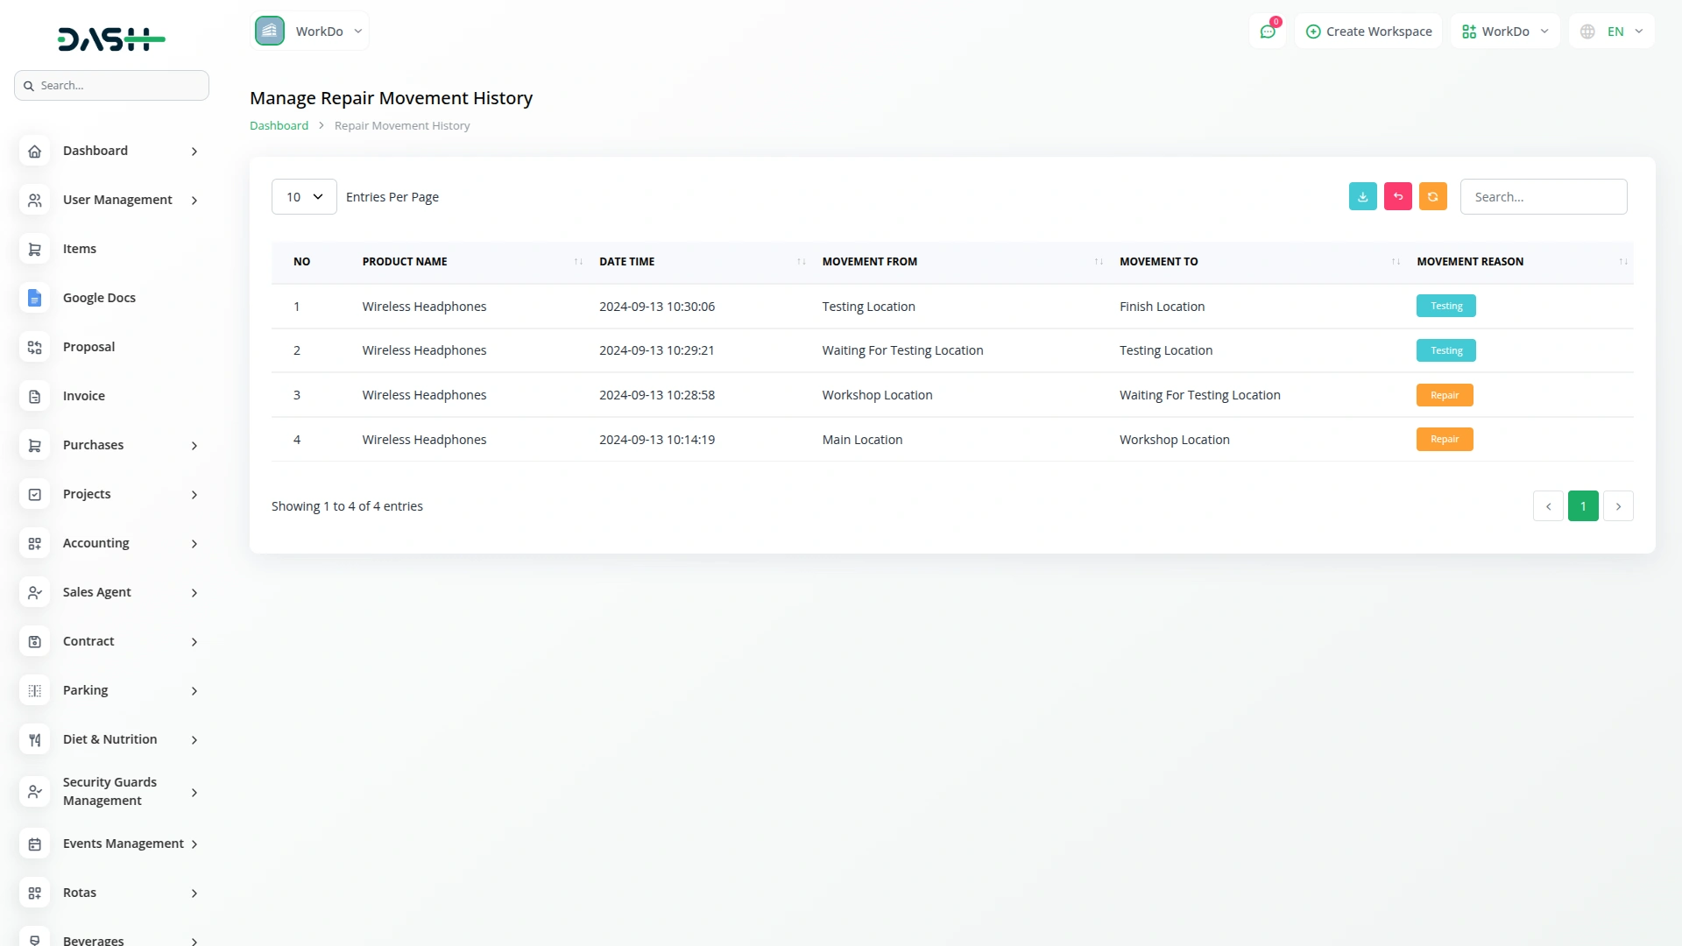
Task: Expand the User Management menu
Action: pos(117,200)
